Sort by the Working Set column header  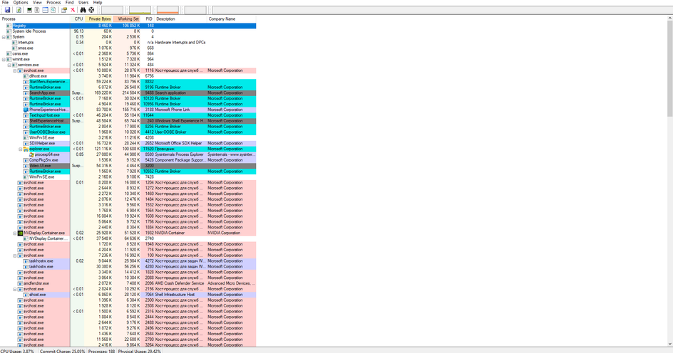coord(127,19)
